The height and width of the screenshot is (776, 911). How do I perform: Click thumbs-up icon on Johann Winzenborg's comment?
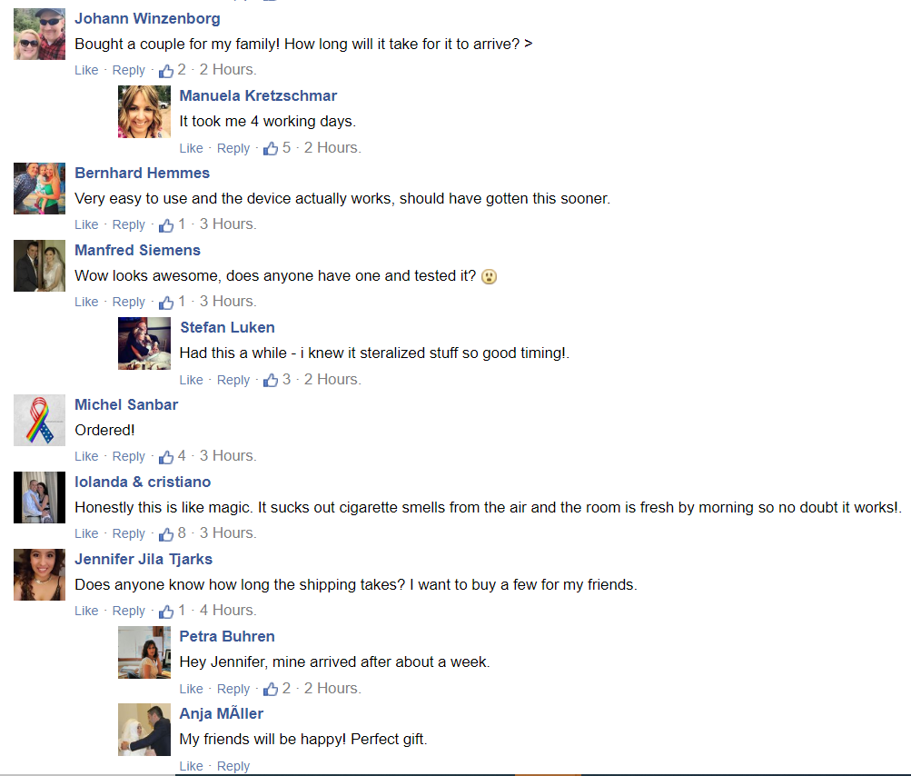[x=166, y=71]
